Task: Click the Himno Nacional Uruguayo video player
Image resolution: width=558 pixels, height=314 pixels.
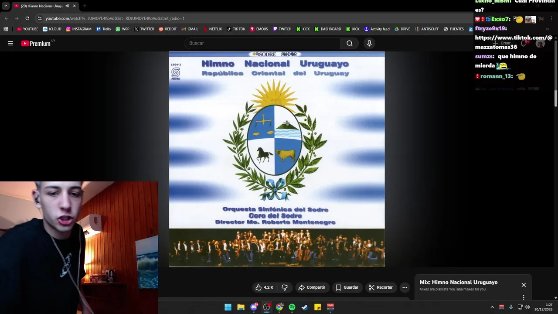Action: pos(277,159)
